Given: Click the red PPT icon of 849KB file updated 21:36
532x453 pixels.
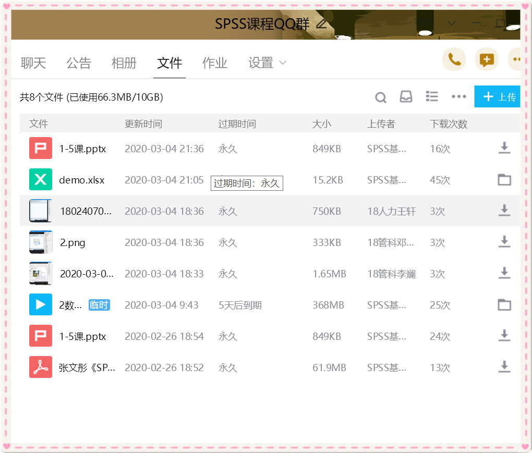Looking at the screenshot, I should click(41, 148).
